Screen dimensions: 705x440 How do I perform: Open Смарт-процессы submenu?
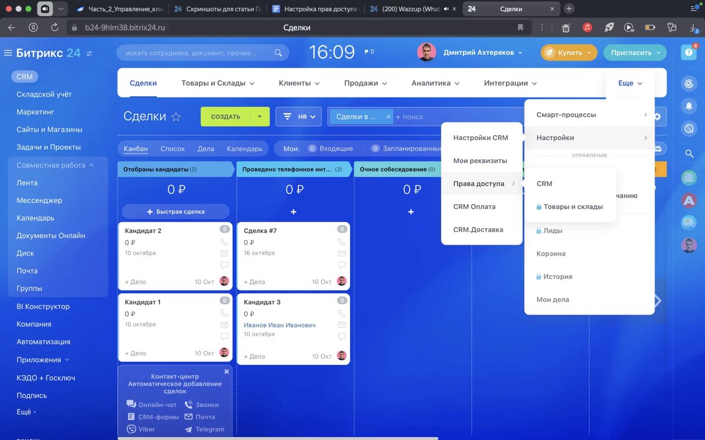[589, 115]
